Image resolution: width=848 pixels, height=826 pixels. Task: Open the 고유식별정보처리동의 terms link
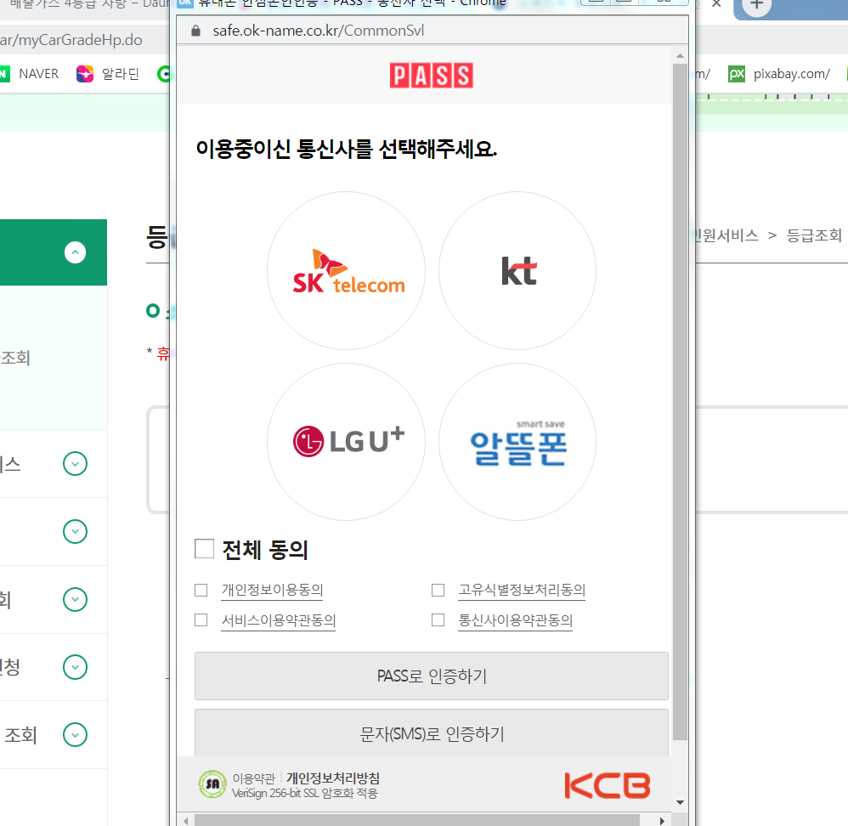click(x=522, y=590)
